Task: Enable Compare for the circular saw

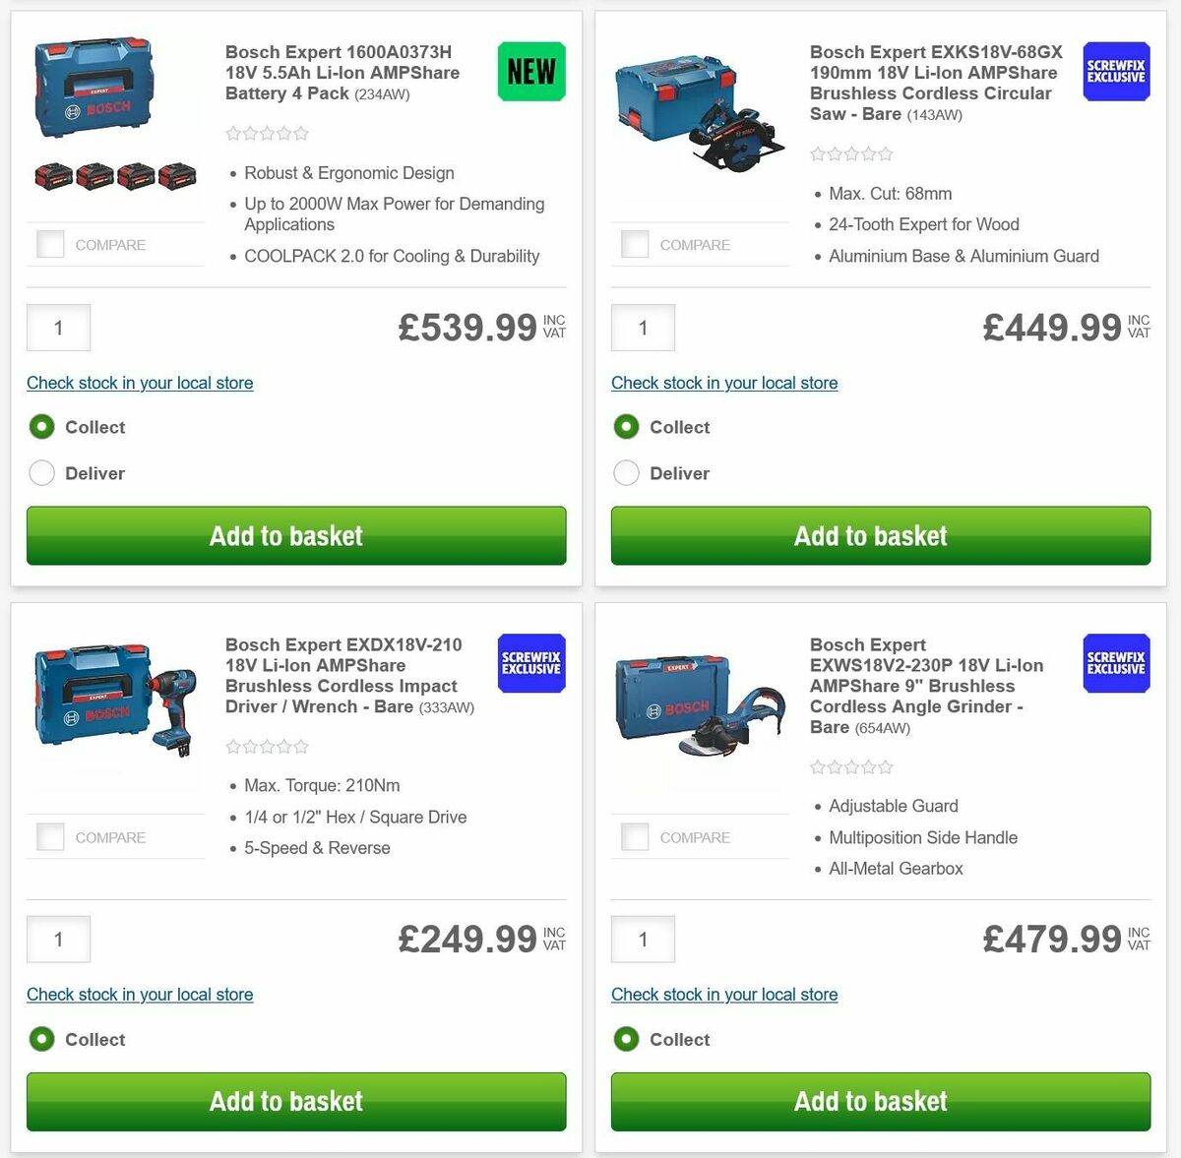Action: pos(634,243)
